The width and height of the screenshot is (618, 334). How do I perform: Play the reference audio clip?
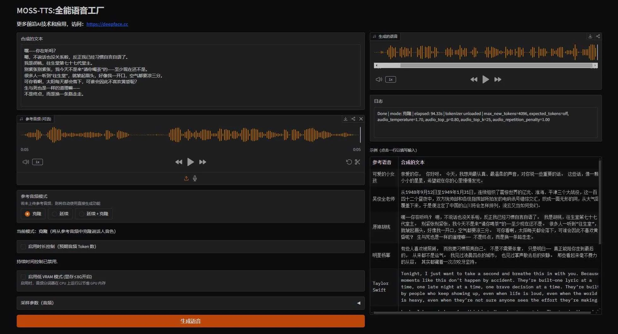tap(190, 162)
